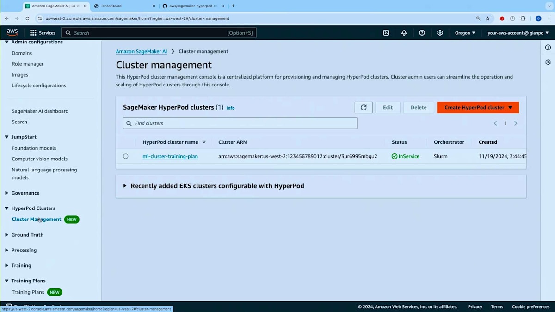Click the Edit button
The height and width of the screenshot is (312, 555).
(x=388, y=107)
